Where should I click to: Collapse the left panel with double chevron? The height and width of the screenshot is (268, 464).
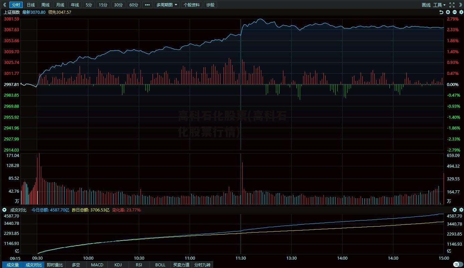point(4,5)
